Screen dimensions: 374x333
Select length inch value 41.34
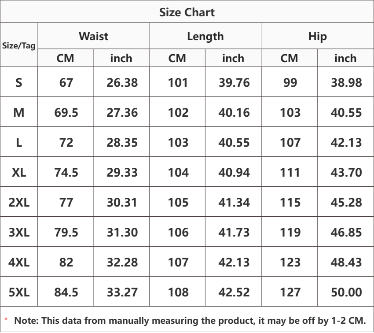click(x=234, y=203)
